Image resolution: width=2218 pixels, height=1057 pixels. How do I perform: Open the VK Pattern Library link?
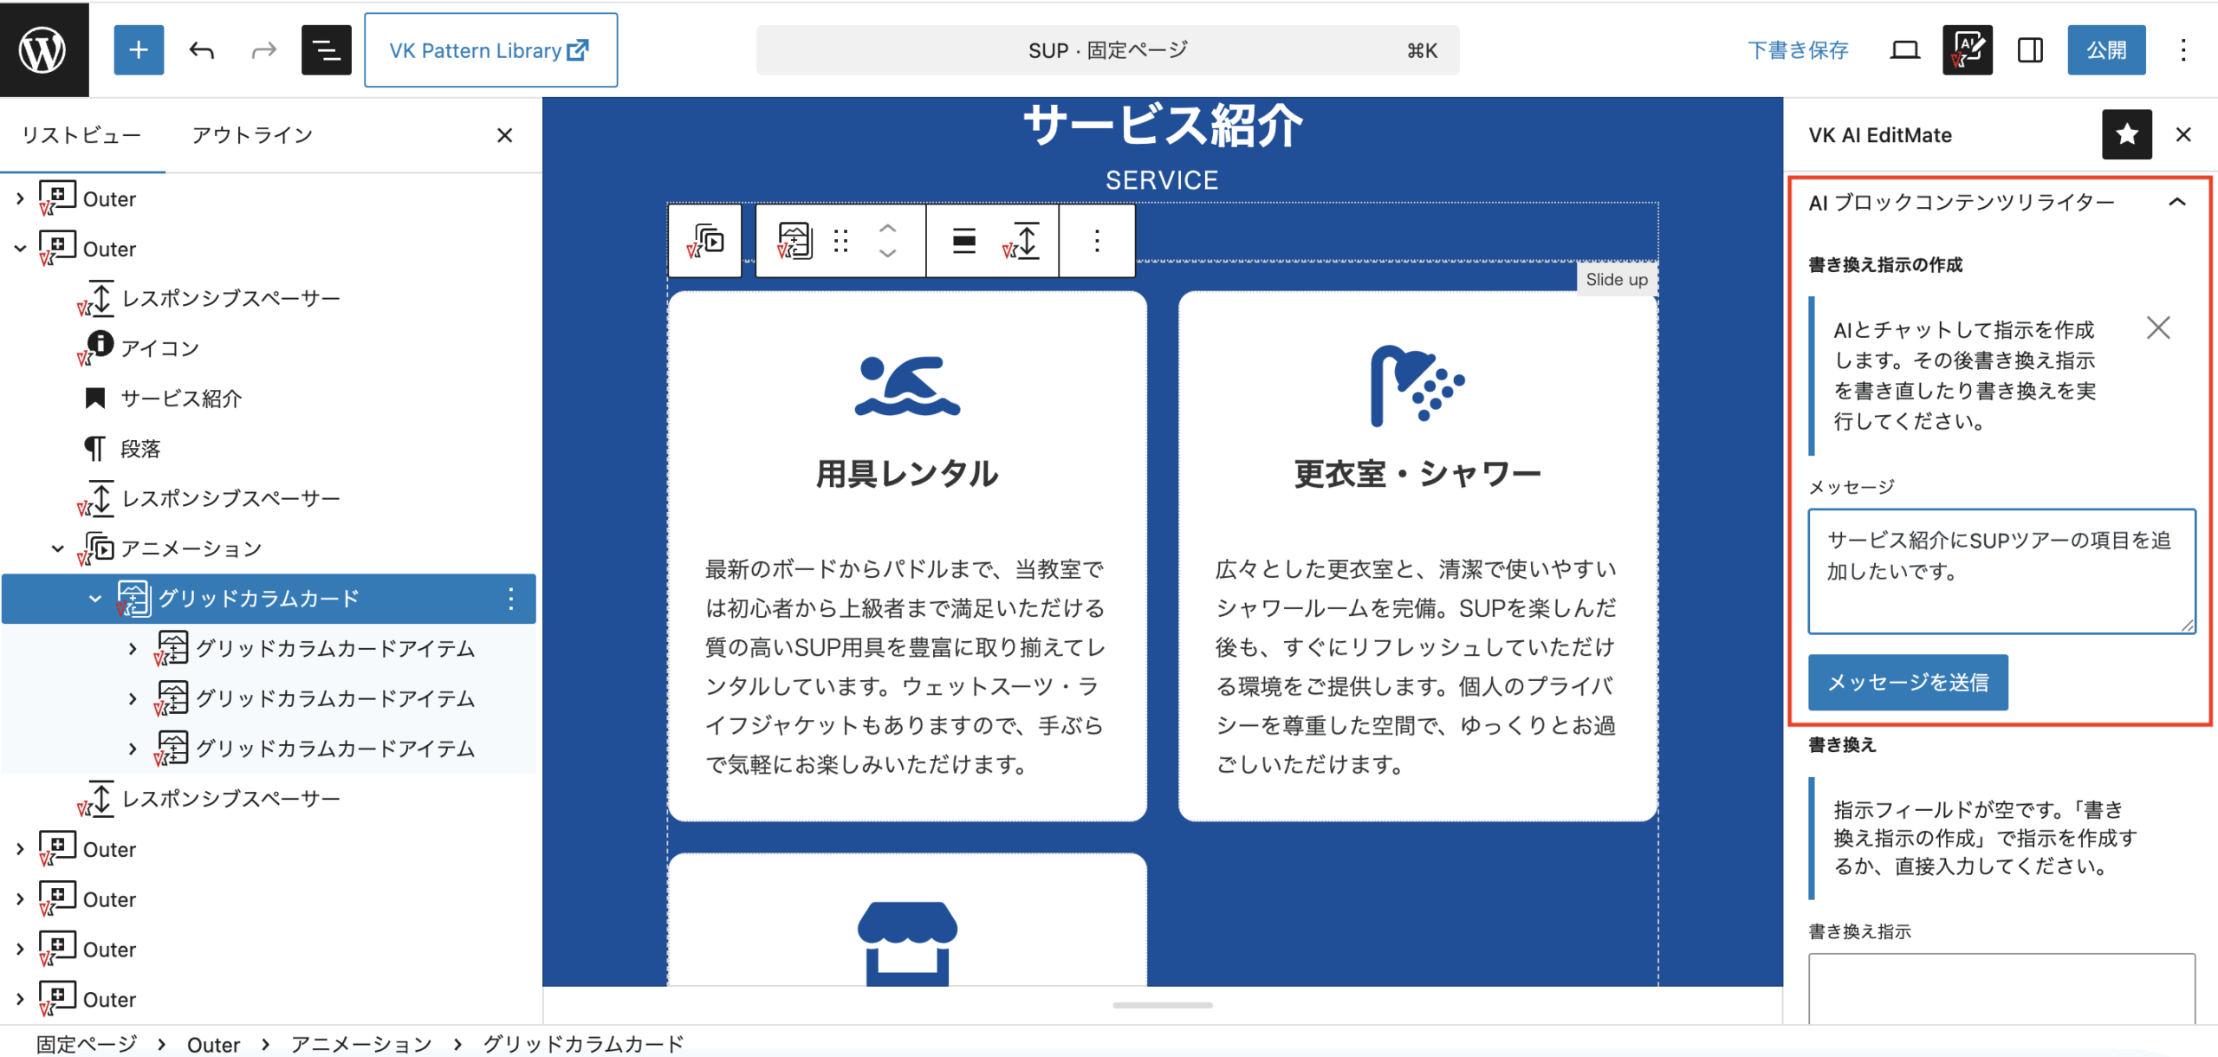[490, 50]
